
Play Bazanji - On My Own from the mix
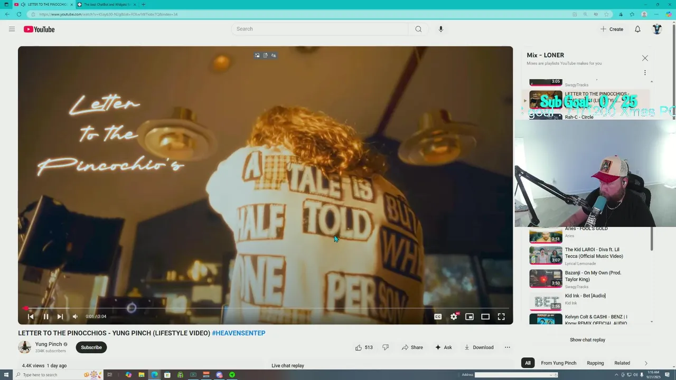tap(586, 279)
